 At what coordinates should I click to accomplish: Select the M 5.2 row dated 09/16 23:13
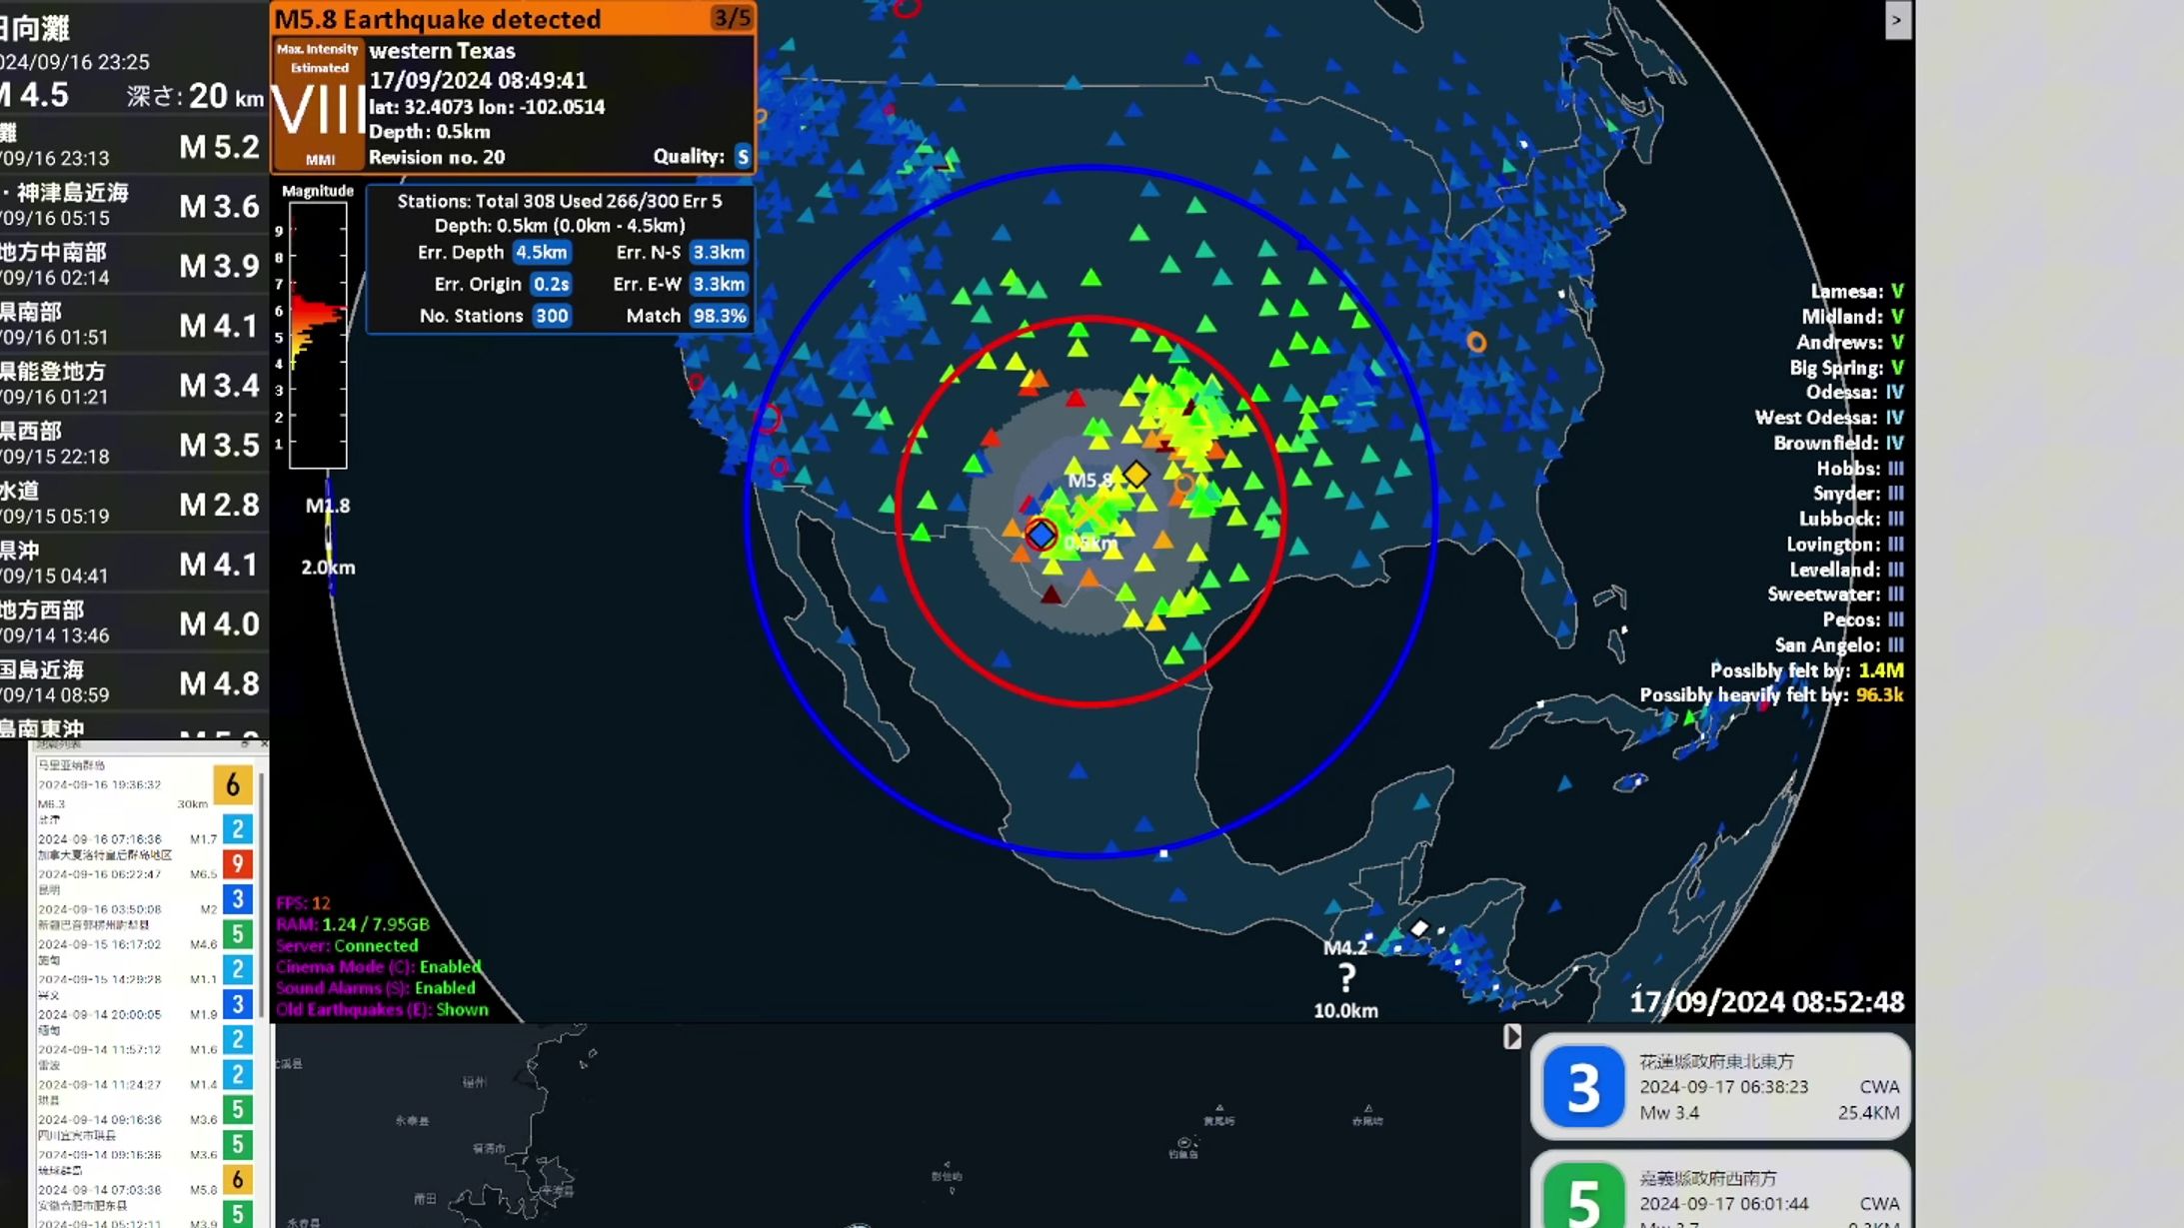point(134,146)
